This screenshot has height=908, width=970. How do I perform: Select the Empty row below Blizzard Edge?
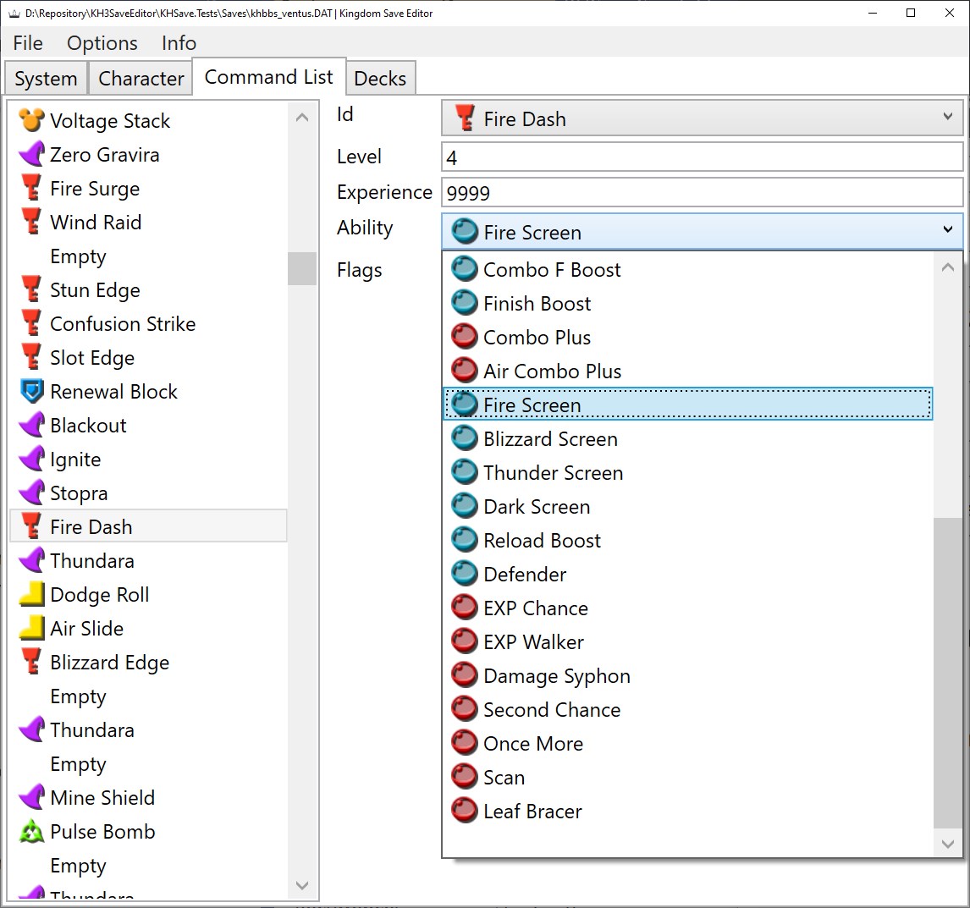(x=148, y=696)
